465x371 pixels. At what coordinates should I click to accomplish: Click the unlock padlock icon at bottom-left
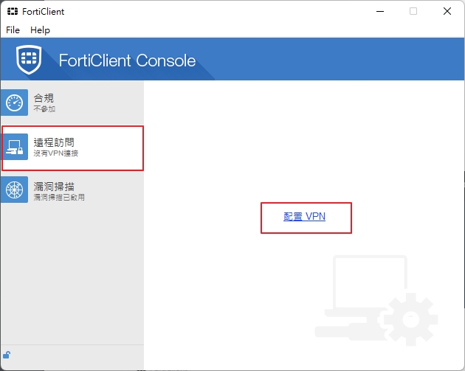pos(7,355)
